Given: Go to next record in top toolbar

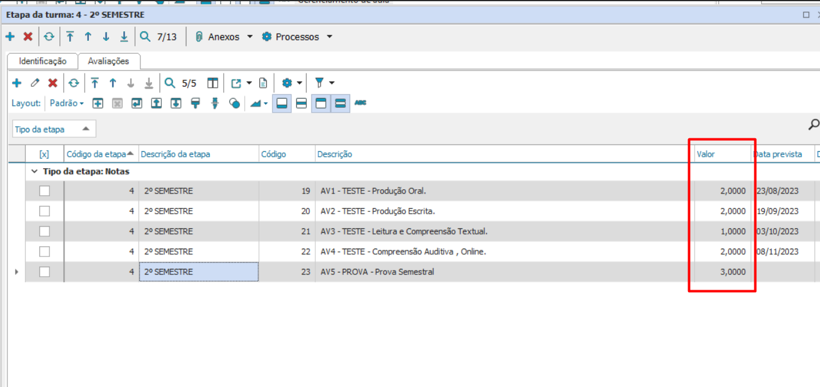Looking at the screenshot, I should tap(105, 37).
